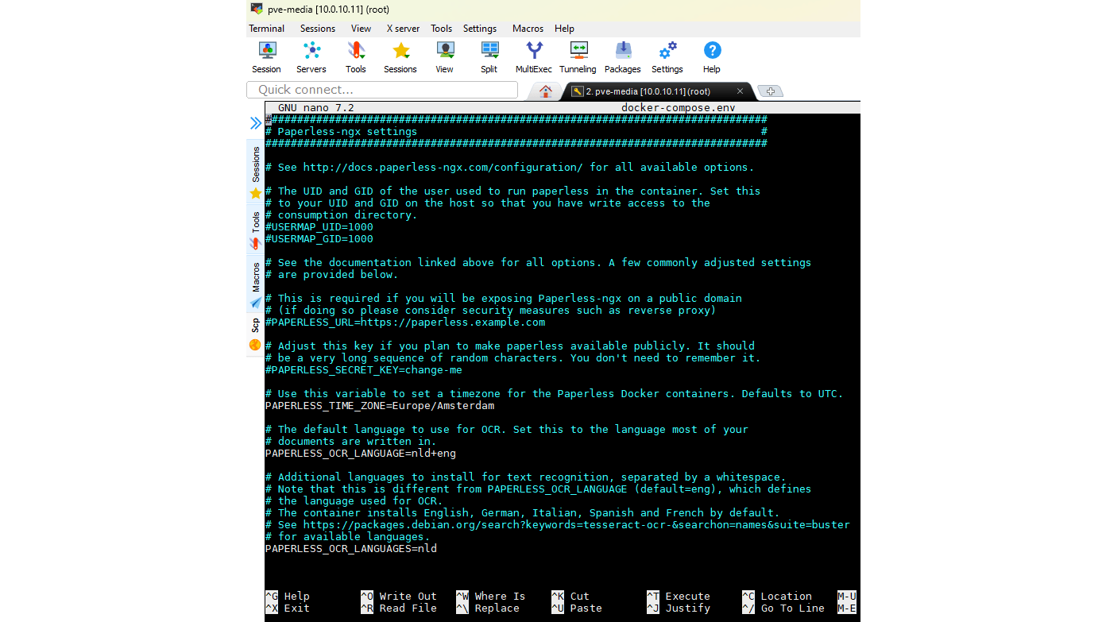Viewport: 1106px width, 622px height.
Task: Open the Macros menu in the menu bar
Action: (528, 29)
